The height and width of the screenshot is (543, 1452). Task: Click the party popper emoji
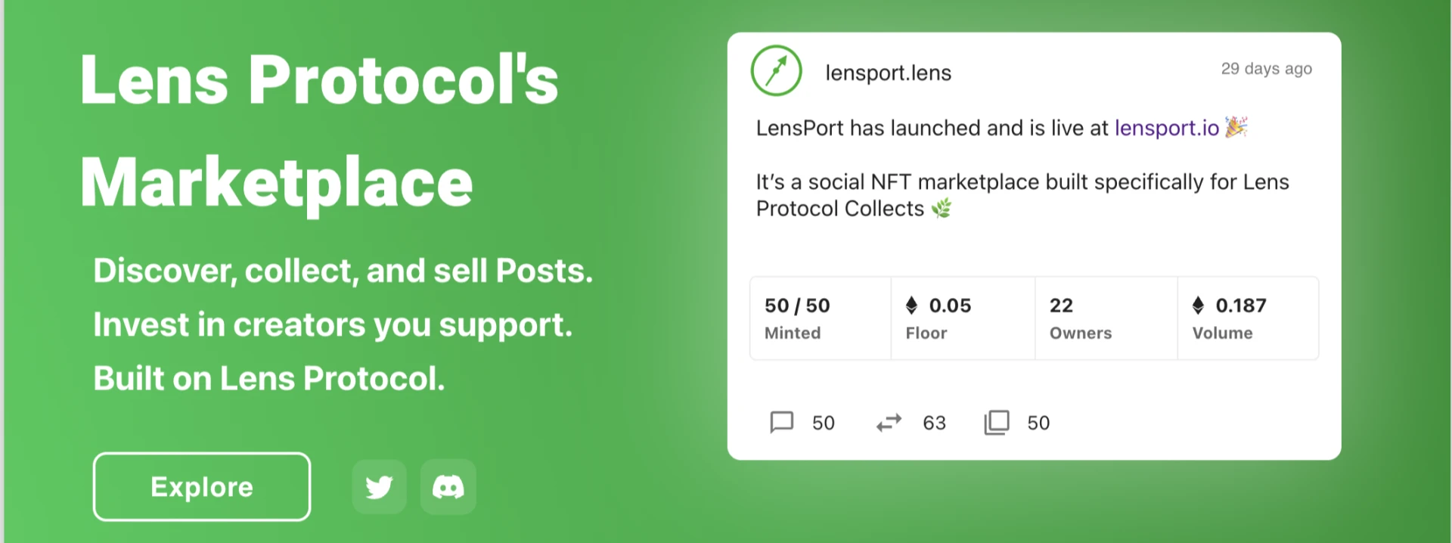coord(1236,127)
